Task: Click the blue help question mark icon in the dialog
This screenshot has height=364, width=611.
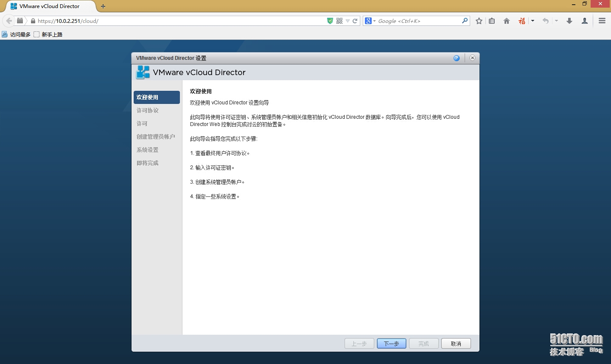Action: (457, 58)
